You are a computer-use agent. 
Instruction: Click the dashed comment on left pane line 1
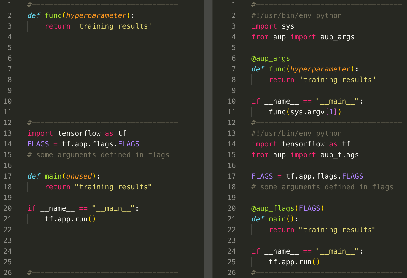103,5
